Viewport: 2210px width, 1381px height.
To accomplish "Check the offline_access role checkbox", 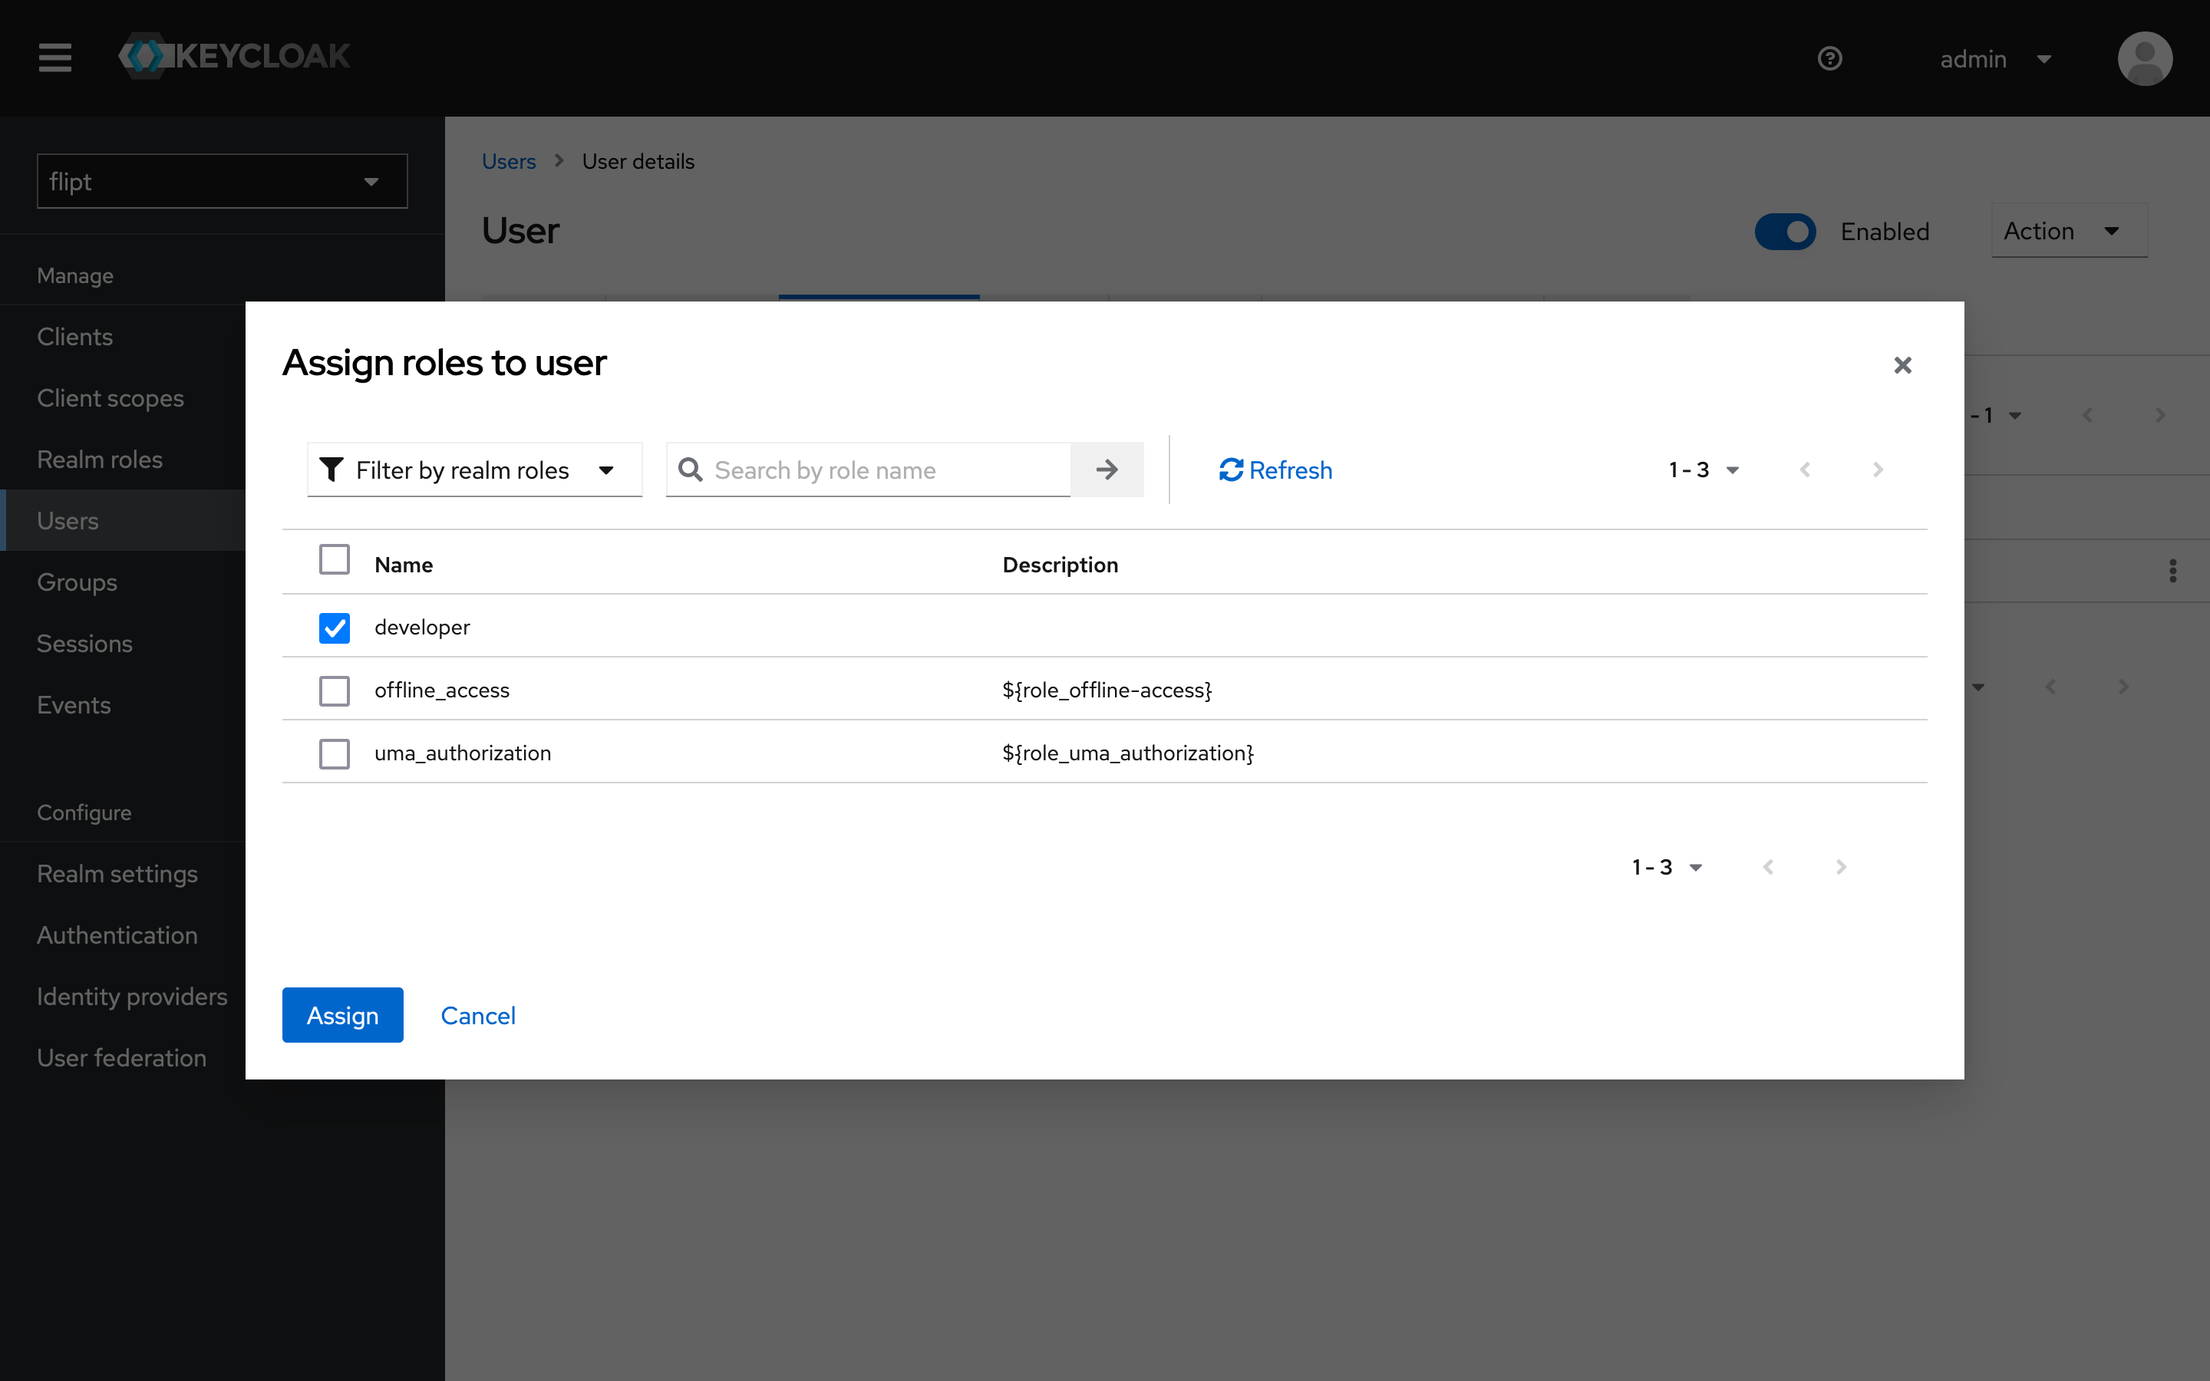I will click(x=335, y=690).
